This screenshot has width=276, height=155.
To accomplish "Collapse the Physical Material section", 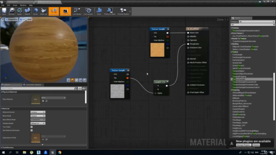I will 2,92.
